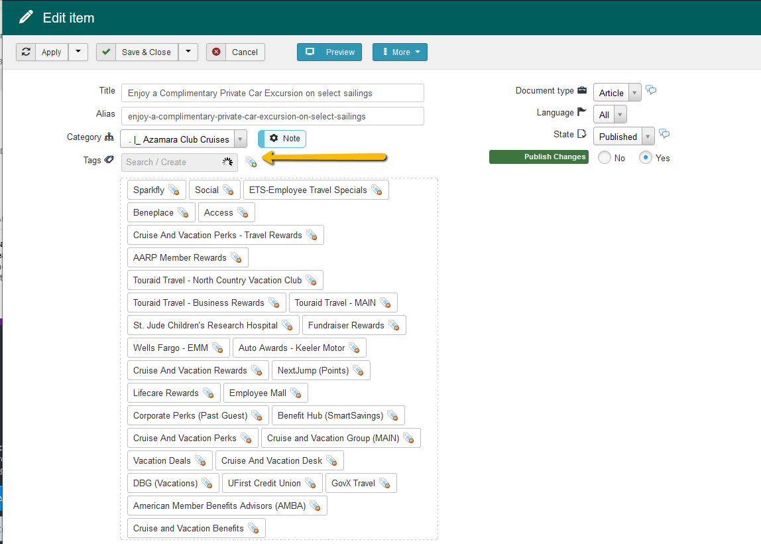The image size is (761, 544).
Task: Remove the Social tag icon
Action: pos(228,190)
